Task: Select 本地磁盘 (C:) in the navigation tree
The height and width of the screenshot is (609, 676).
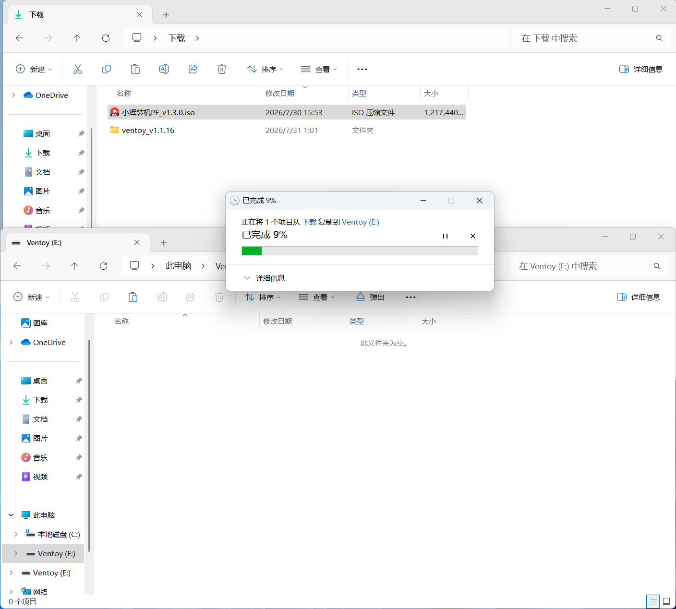Action: 59,534
